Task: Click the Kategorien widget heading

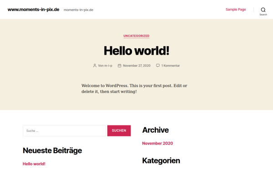Action: coord(161,161)
